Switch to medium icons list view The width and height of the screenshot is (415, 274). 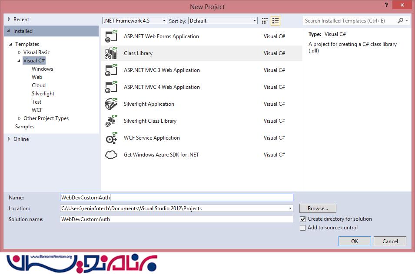tap(275, 21)
